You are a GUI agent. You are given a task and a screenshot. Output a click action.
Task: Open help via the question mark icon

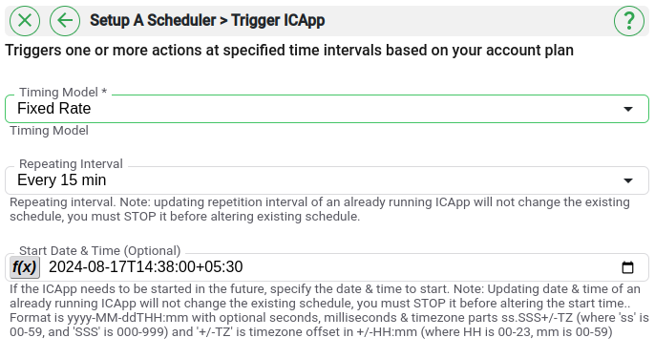point(628,20)
